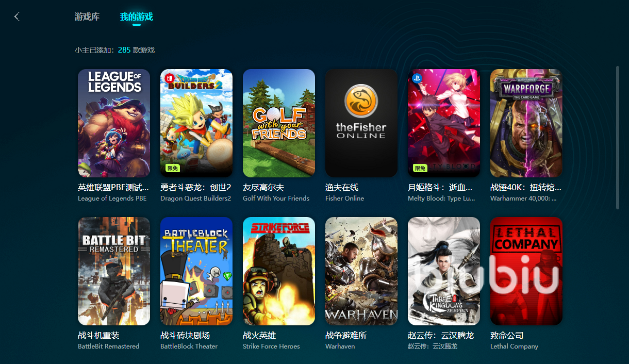Open Lethal Company game cover
Screen dimensions: 629x364
pyautogui.click(x=526, y=271)
